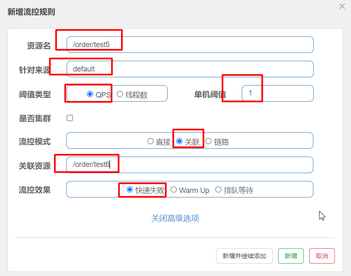Click the 针对来源 input field
351x276 pixels.
click(190, 69)
